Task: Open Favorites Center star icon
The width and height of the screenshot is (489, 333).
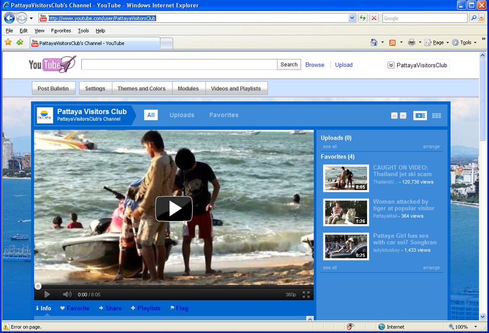Action: (8, 43)
